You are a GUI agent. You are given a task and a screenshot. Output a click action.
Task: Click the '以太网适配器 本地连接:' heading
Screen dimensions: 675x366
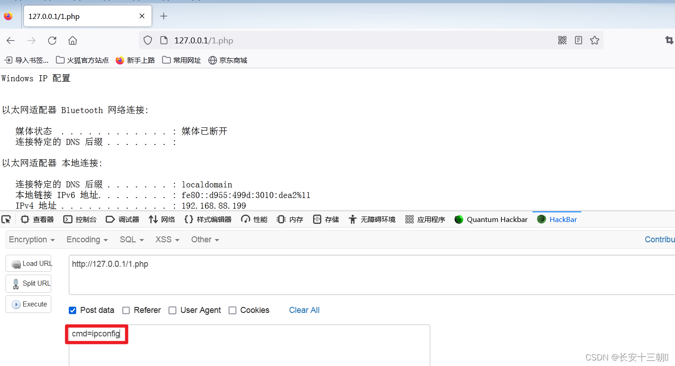point(52,163)
